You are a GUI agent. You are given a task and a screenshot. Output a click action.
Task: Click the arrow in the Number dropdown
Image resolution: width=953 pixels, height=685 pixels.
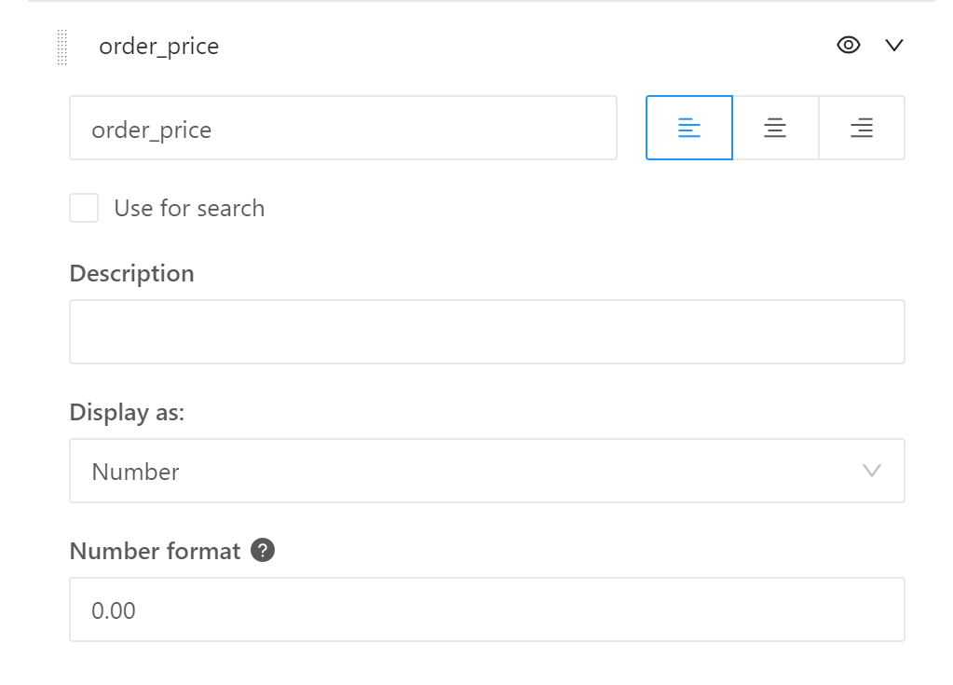872,471
